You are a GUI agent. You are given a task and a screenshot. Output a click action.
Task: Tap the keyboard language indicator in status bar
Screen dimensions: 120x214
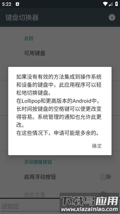tap(17, 4)
